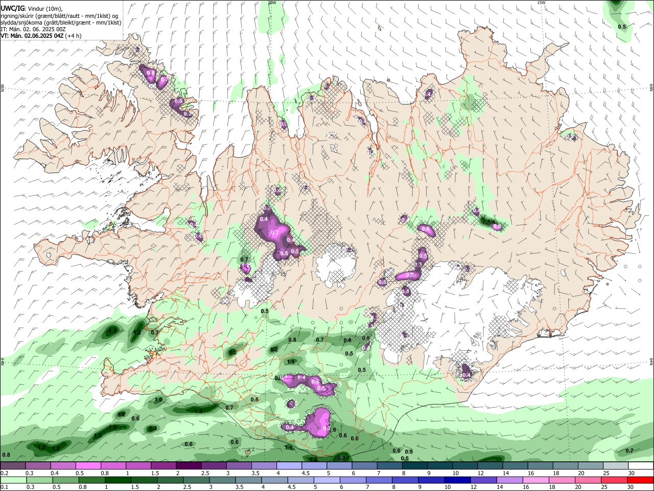Image resolution: width=654 pixels, height=491 pixels.
Task: Click the bold 'UWC/IG' title text
Action: [12, 9]
